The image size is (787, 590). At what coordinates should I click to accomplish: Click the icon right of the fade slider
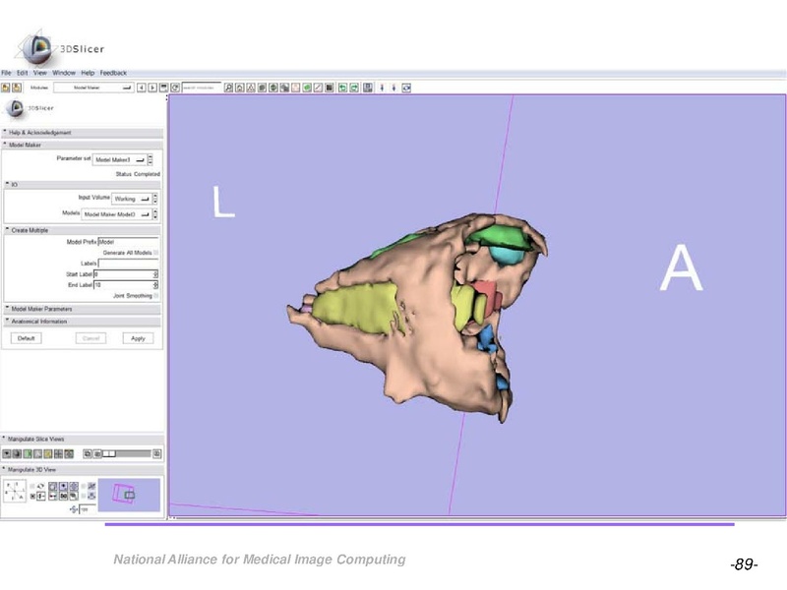pos(156,454)
